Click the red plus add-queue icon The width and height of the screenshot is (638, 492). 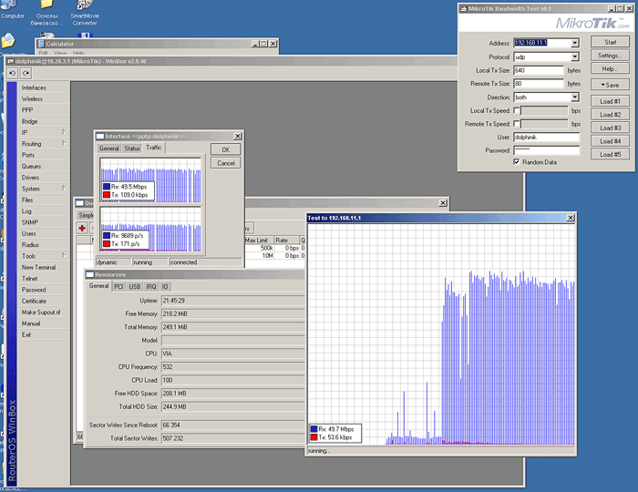[82, 228]
